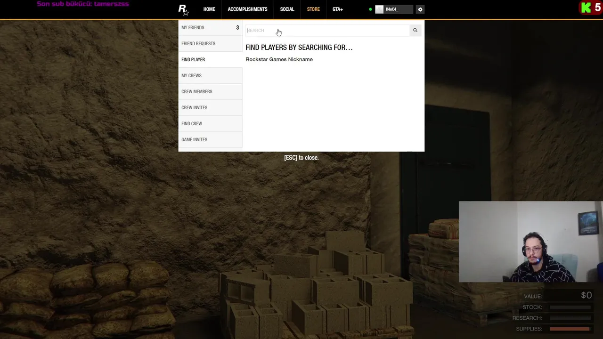Select MY CREWS in sidebar
This screenshot has width=603, height=339.
[210, 76]
